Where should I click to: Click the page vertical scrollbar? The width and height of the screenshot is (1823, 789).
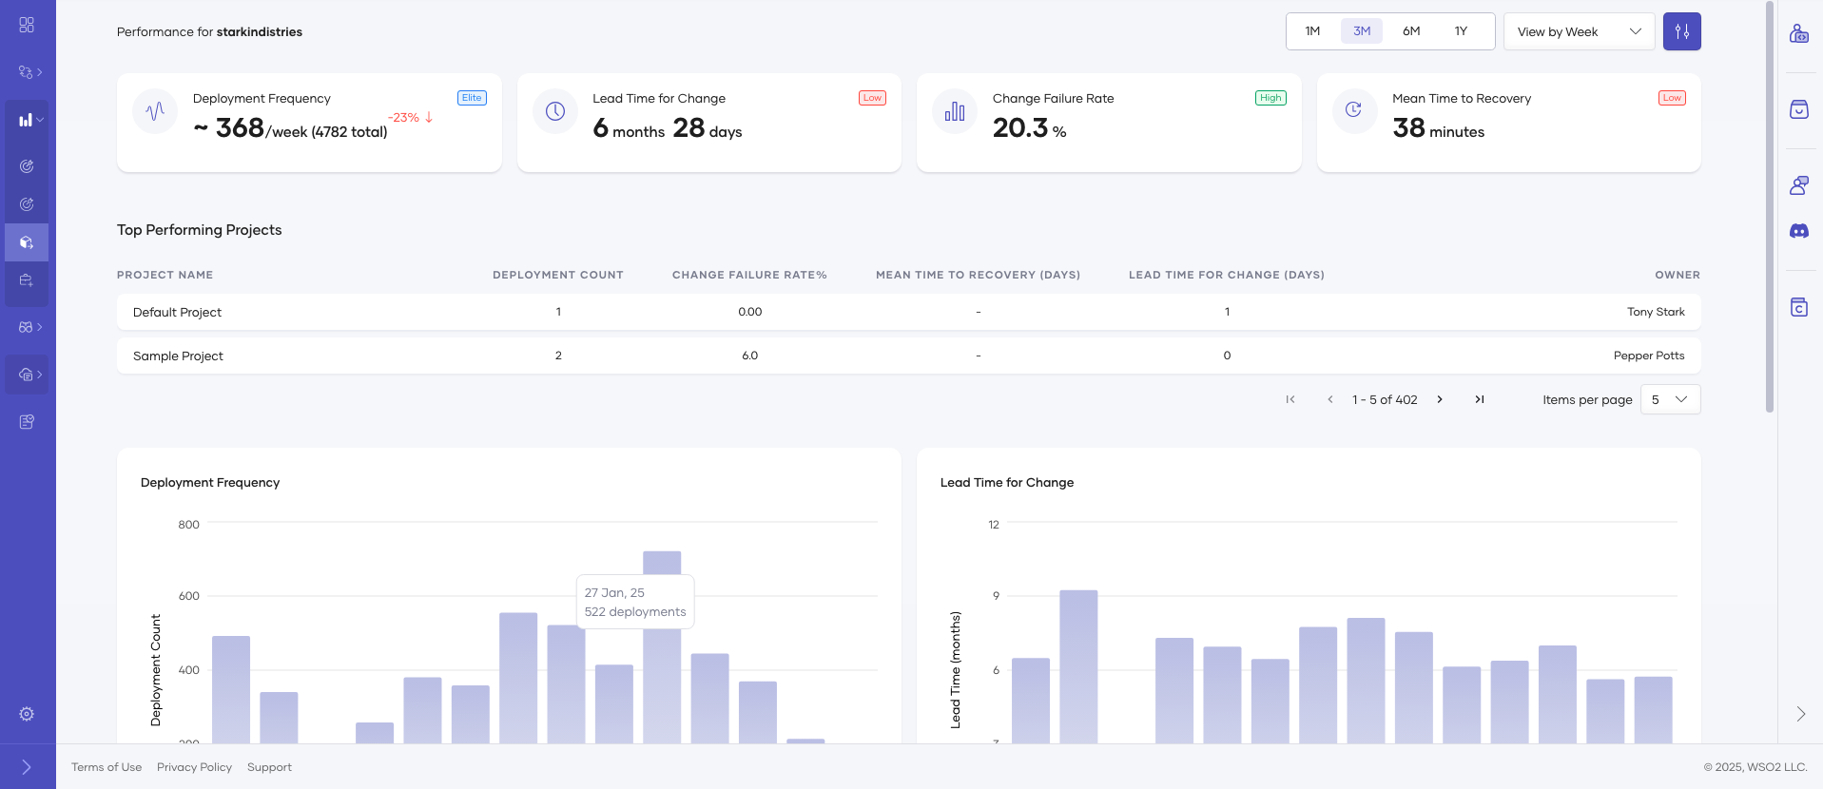pyautogui.click(x=1769, y=209)
